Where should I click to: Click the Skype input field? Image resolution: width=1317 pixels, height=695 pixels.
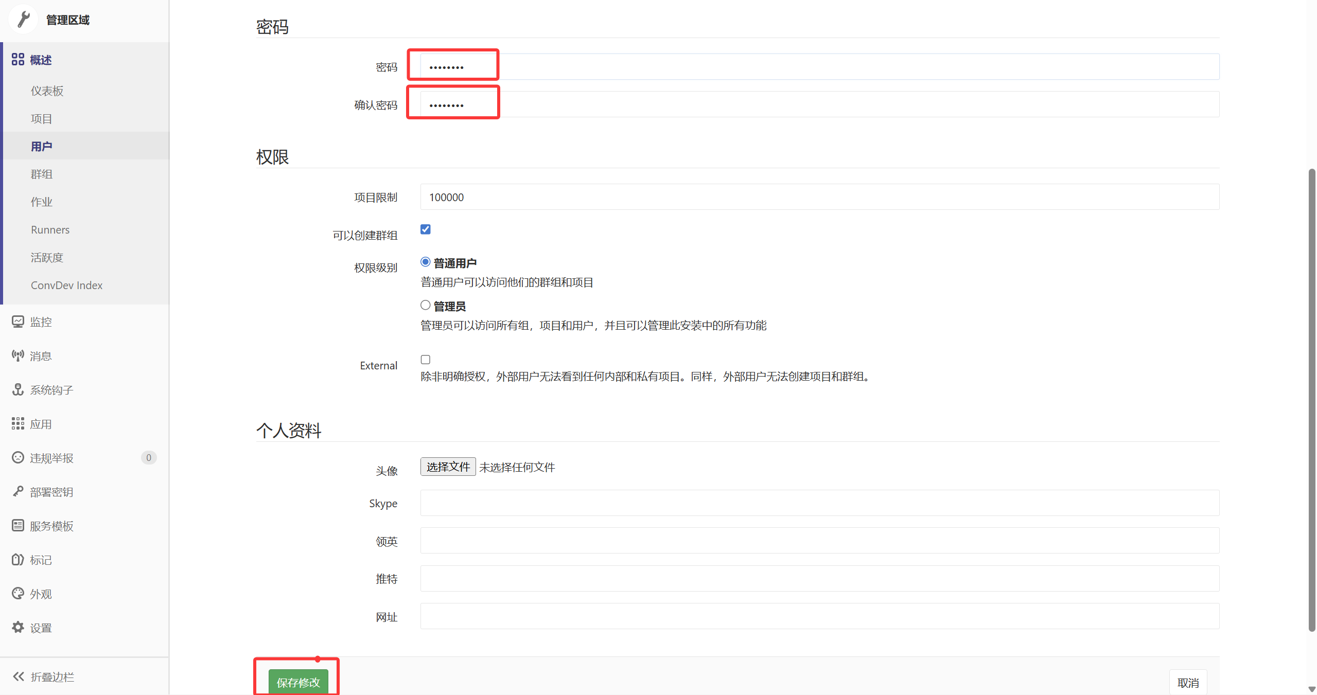pyautogui.click(x=820, y=503)
